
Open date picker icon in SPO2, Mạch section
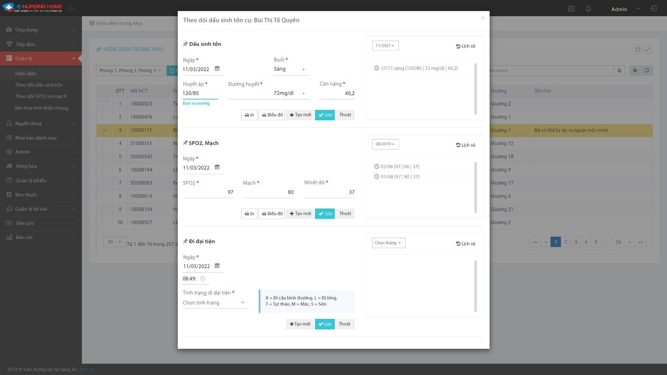(217, 167)
